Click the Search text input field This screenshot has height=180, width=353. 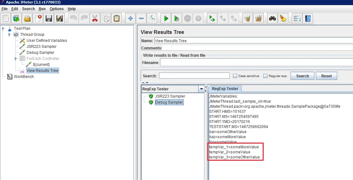tap(194, 76)
